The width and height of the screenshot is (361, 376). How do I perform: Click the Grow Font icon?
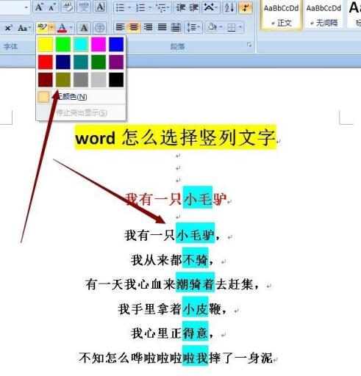click(39, 7)
